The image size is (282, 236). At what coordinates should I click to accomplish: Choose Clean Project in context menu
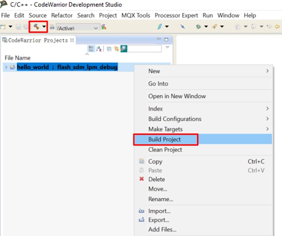[x=165, y=149]
